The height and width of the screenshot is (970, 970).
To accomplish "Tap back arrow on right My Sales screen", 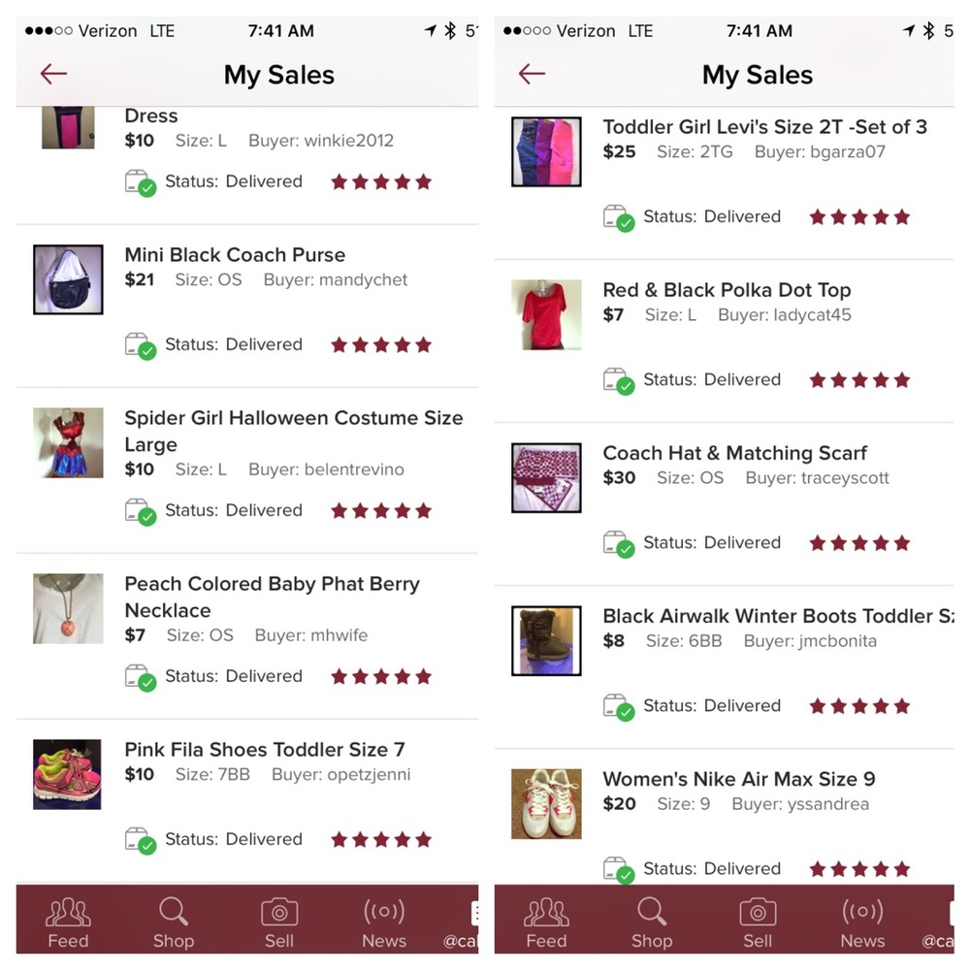I will tap(532, 74).
